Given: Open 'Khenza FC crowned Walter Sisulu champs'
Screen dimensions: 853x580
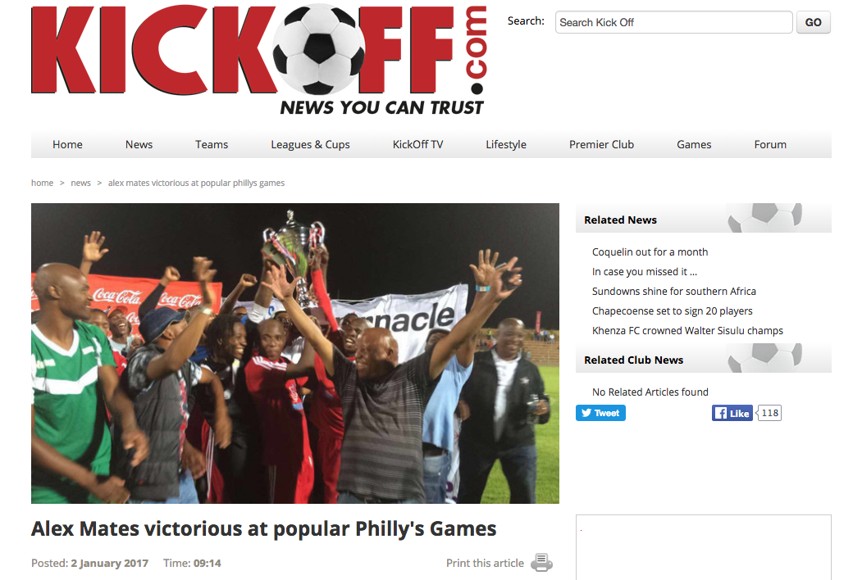Looking at the screenshot, I should click(687, 330).
